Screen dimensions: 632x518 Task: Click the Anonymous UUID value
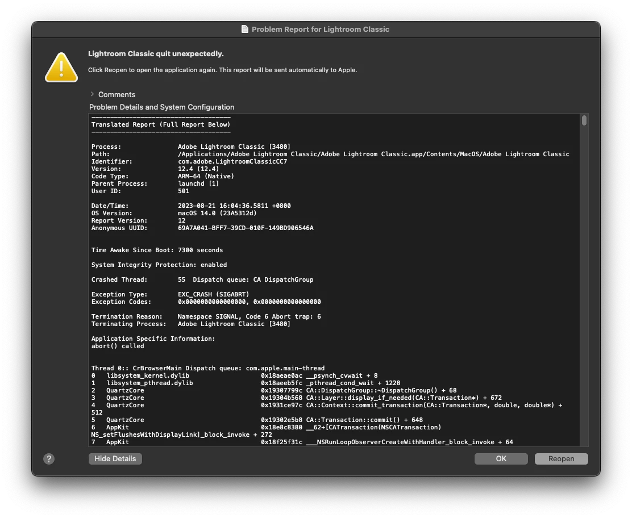pos(246,228)
